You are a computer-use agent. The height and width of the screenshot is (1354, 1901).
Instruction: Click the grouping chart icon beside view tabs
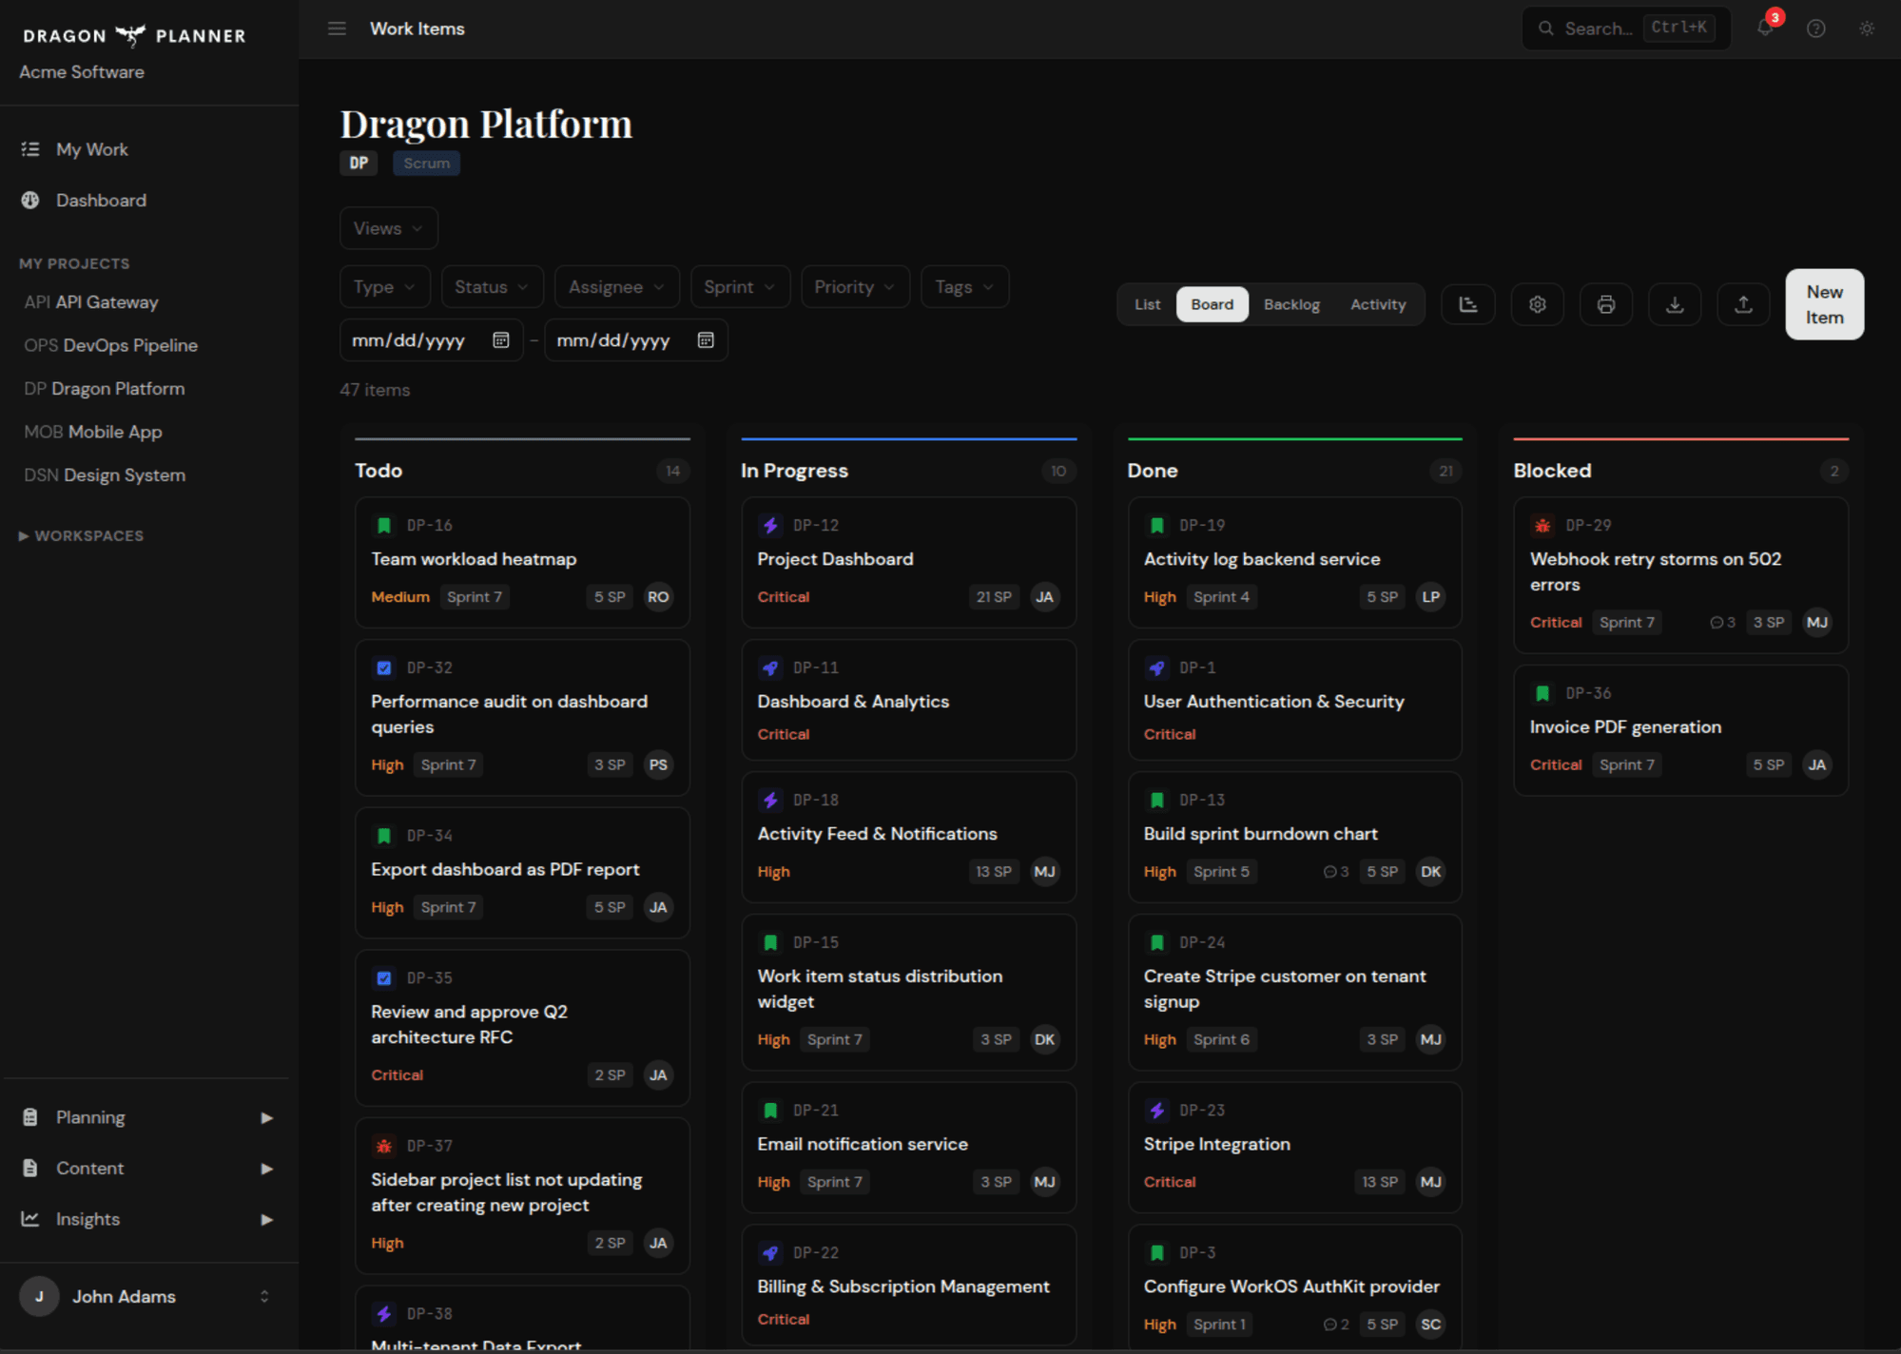1468,304
